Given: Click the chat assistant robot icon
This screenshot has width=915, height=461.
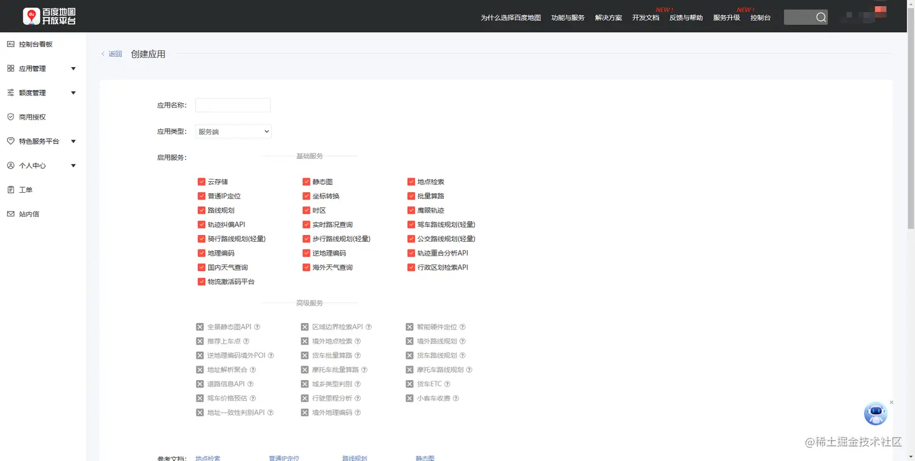Looking at the screenshot, I should [x=875, y=413].
